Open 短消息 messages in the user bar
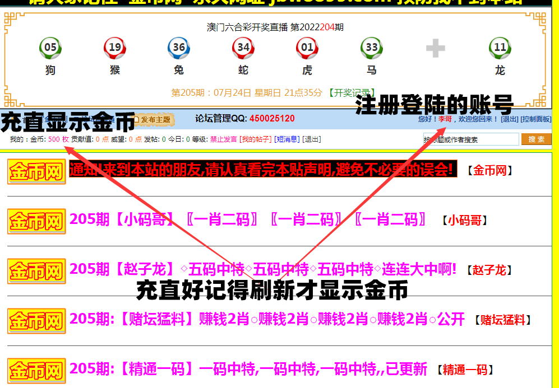The height and width of the screenshot is (388, 559). coord(287,139)
